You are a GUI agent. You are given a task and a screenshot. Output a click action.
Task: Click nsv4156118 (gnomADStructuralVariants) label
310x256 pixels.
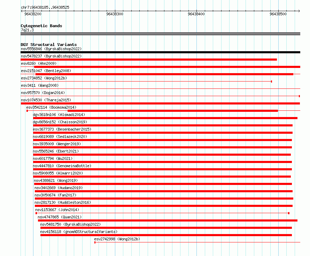pos(79,232)
